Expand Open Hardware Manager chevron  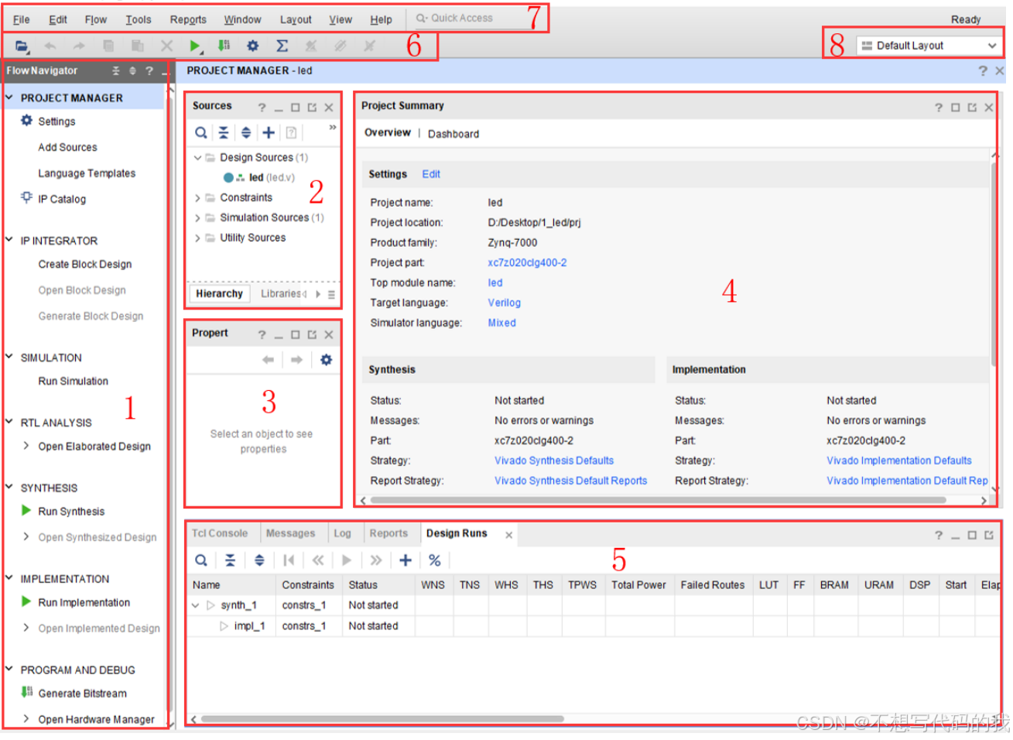click(26, 718)
